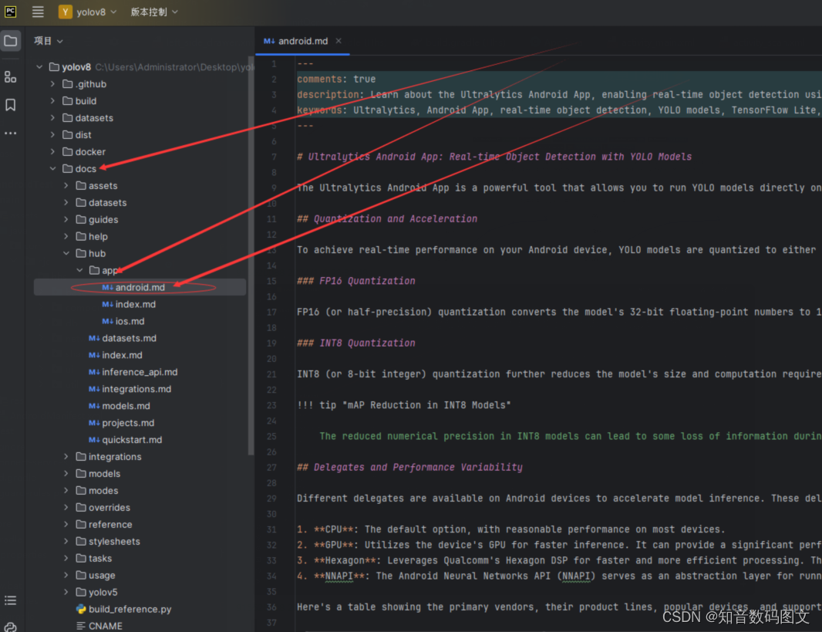Collapse the docs folder
The height and width of the screenshot is (632, 822).
52,168
